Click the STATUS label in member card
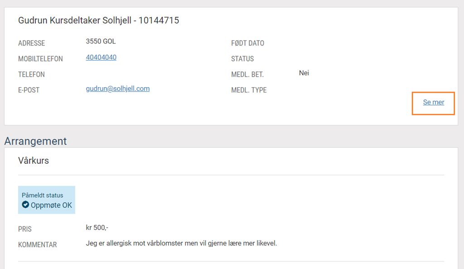This screenshot has width=464, height=269. 242,59
